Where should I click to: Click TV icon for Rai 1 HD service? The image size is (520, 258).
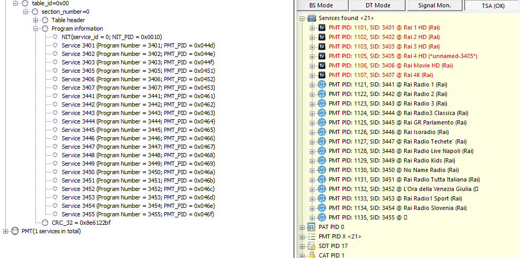click(322, 27)
